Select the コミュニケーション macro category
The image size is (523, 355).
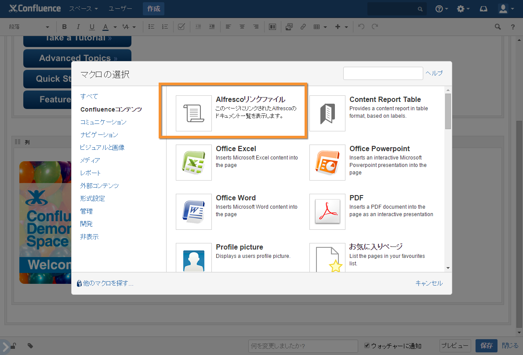tap(103, 122)
